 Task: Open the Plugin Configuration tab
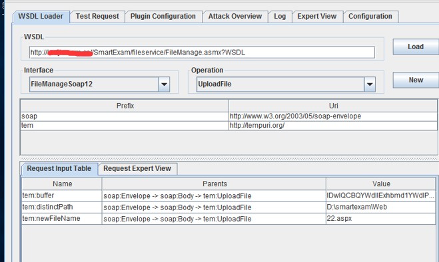point(163,17)
